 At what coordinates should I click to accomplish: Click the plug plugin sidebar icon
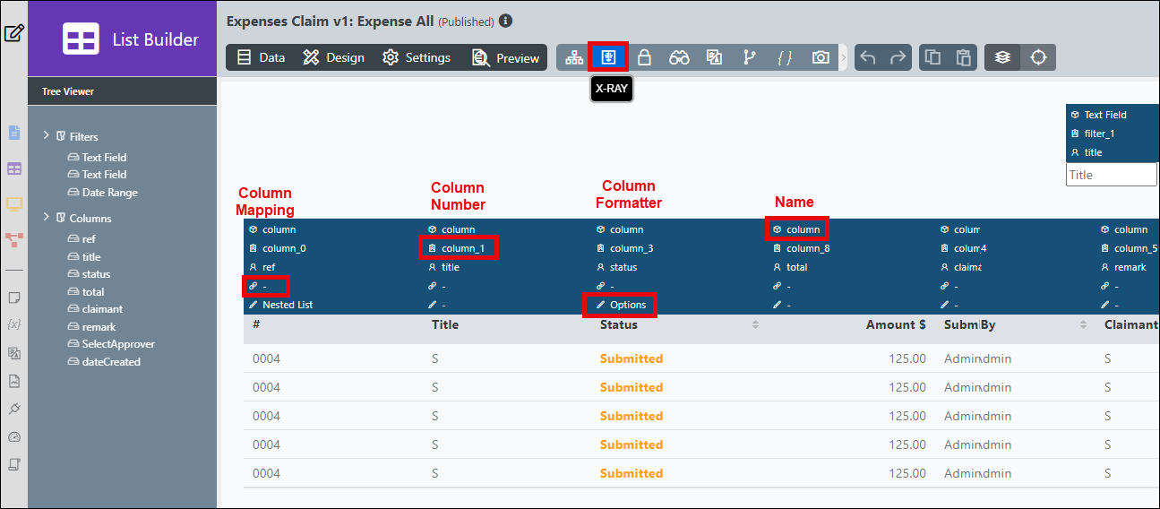click(13, 409)
